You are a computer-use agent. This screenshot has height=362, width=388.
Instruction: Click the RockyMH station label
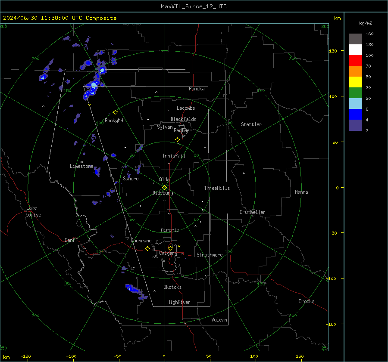point(114,121)
